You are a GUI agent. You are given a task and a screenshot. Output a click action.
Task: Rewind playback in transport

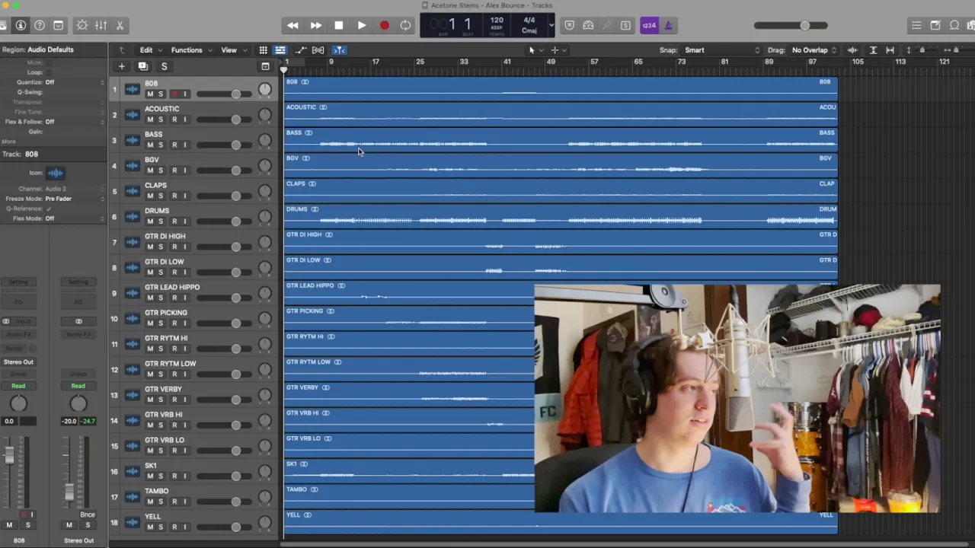(x=292, y=25)
